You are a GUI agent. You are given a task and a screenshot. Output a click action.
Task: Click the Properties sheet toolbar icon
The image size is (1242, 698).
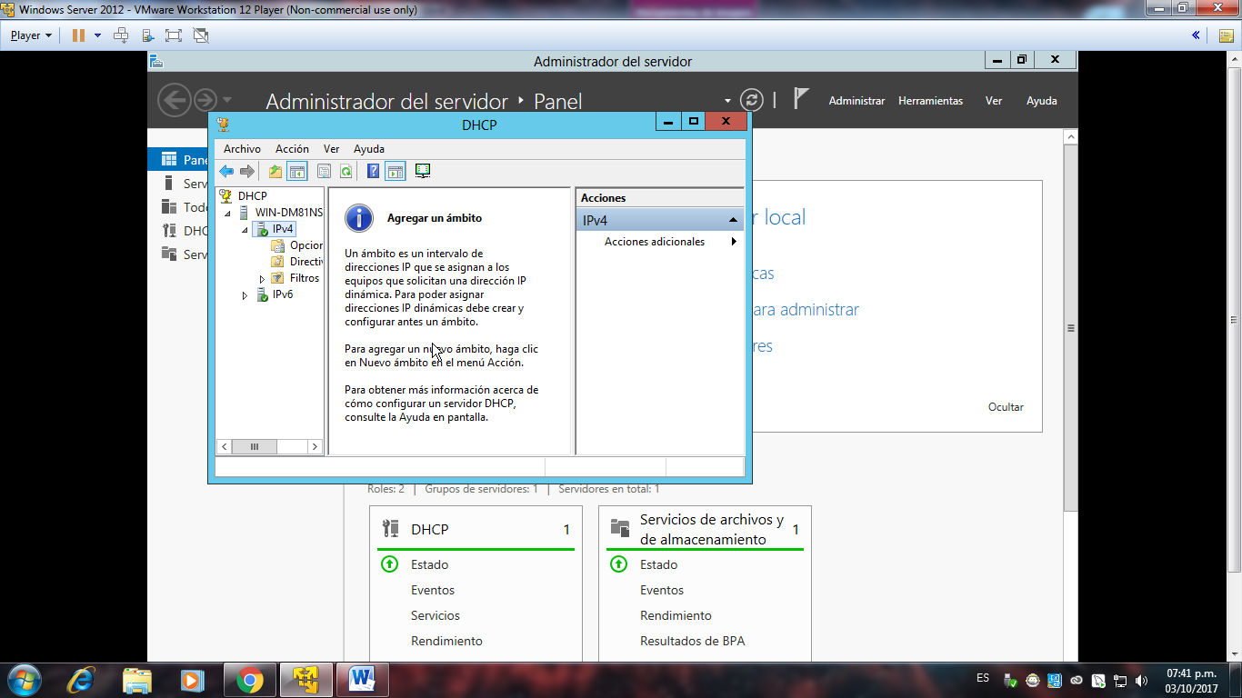pyautogui.click(x=324, y=171)
